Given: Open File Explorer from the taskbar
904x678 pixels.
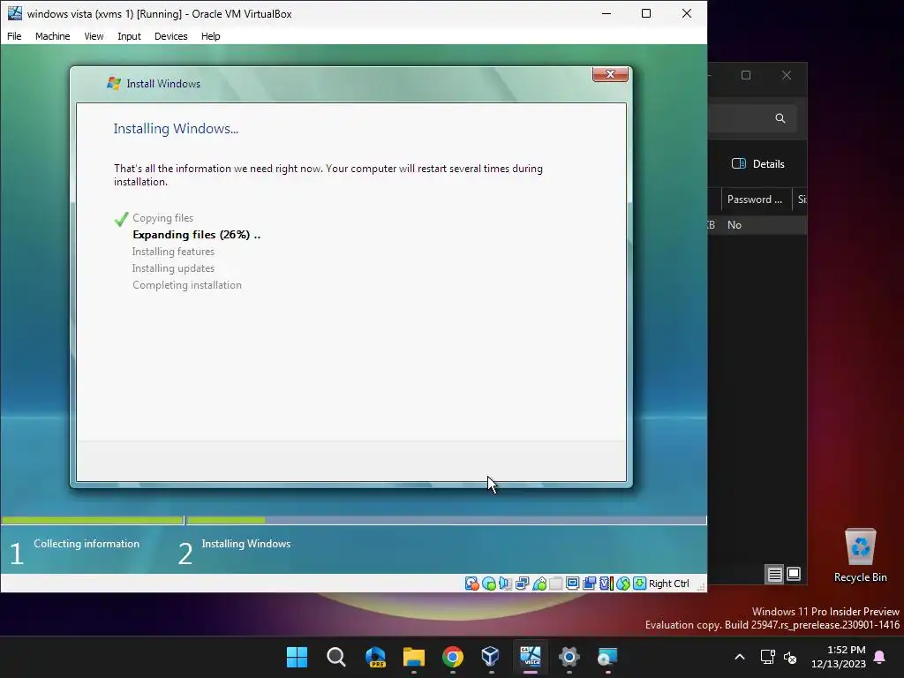Looking at the screenshot, I should tap(414, 657).
